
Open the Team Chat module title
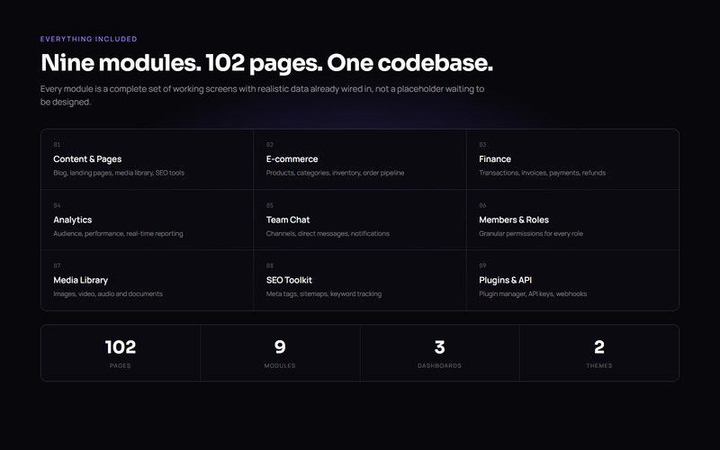pyautogui.click(x=288, y=220)
